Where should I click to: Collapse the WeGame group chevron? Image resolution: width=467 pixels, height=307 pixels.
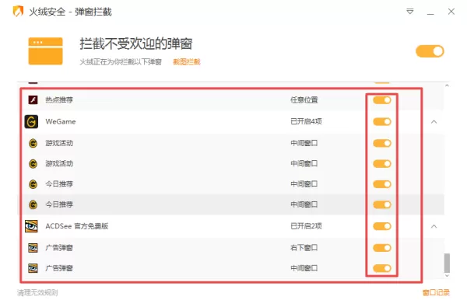pyautogui.click(x=434, y=122)
